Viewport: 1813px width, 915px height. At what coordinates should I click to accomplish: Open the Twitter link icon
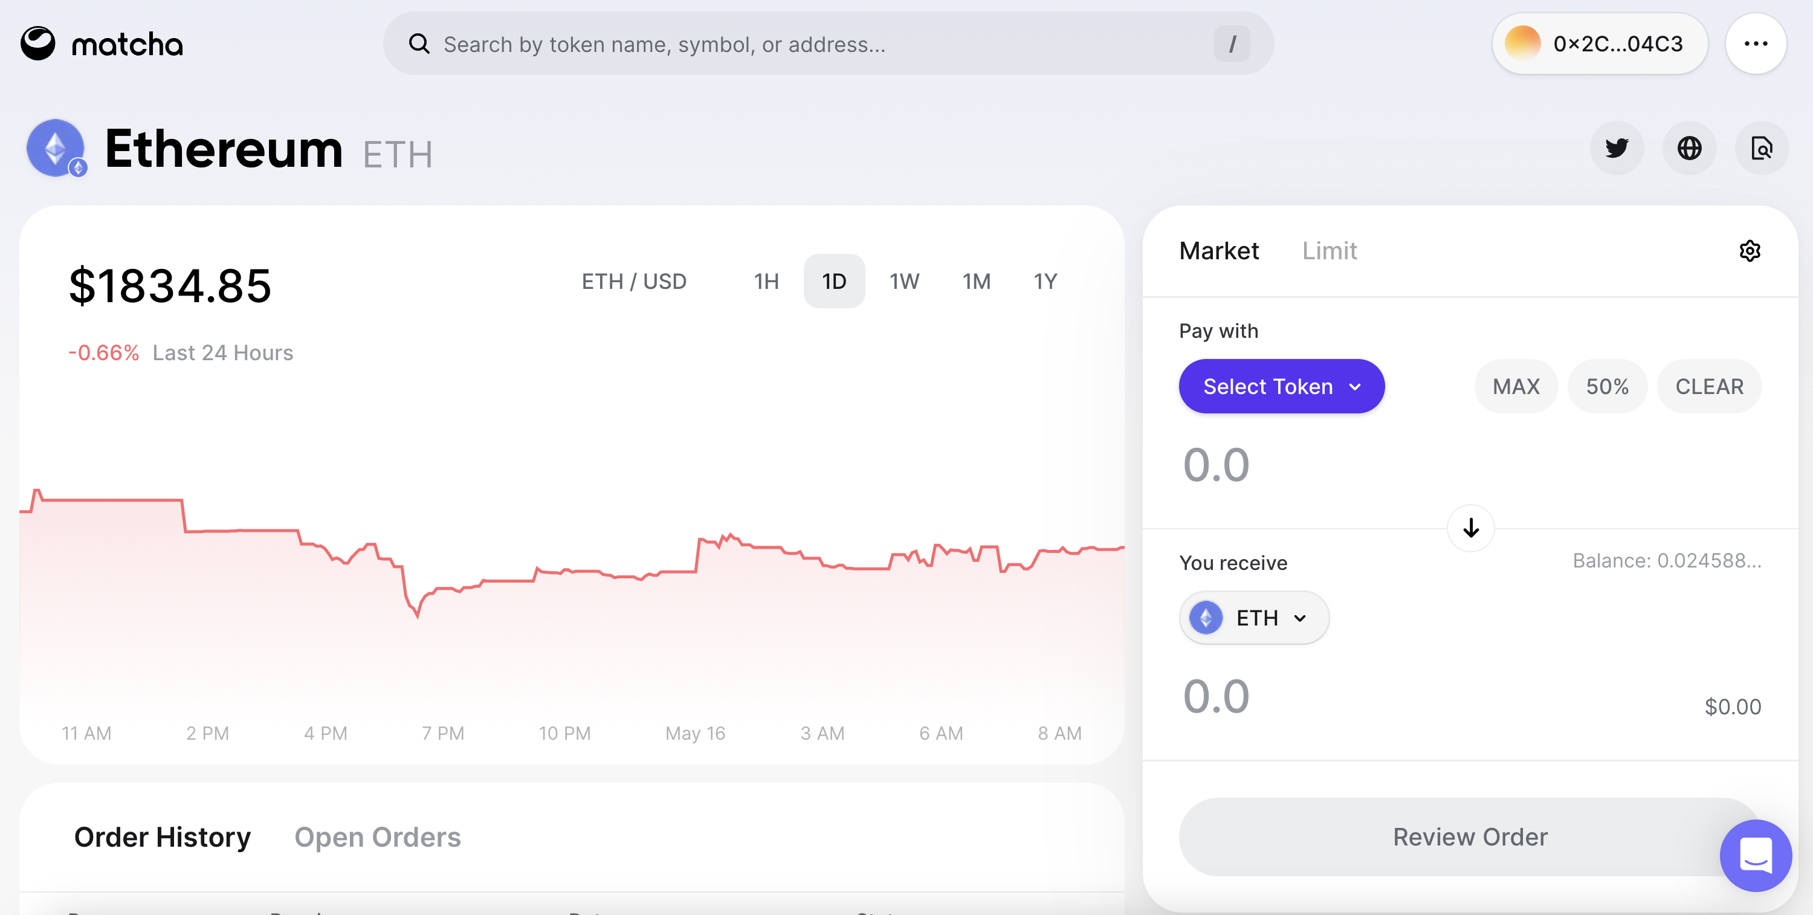pos(1617,149)
